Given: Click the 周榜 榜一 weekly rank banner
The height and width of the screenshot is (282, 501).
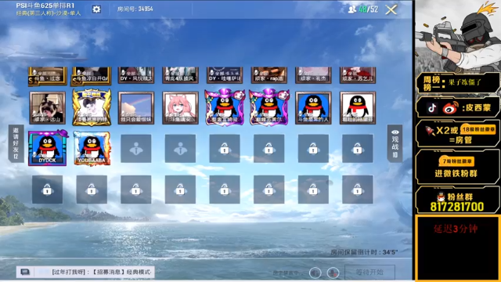Looking at the screenshot, I should (457, 83).
